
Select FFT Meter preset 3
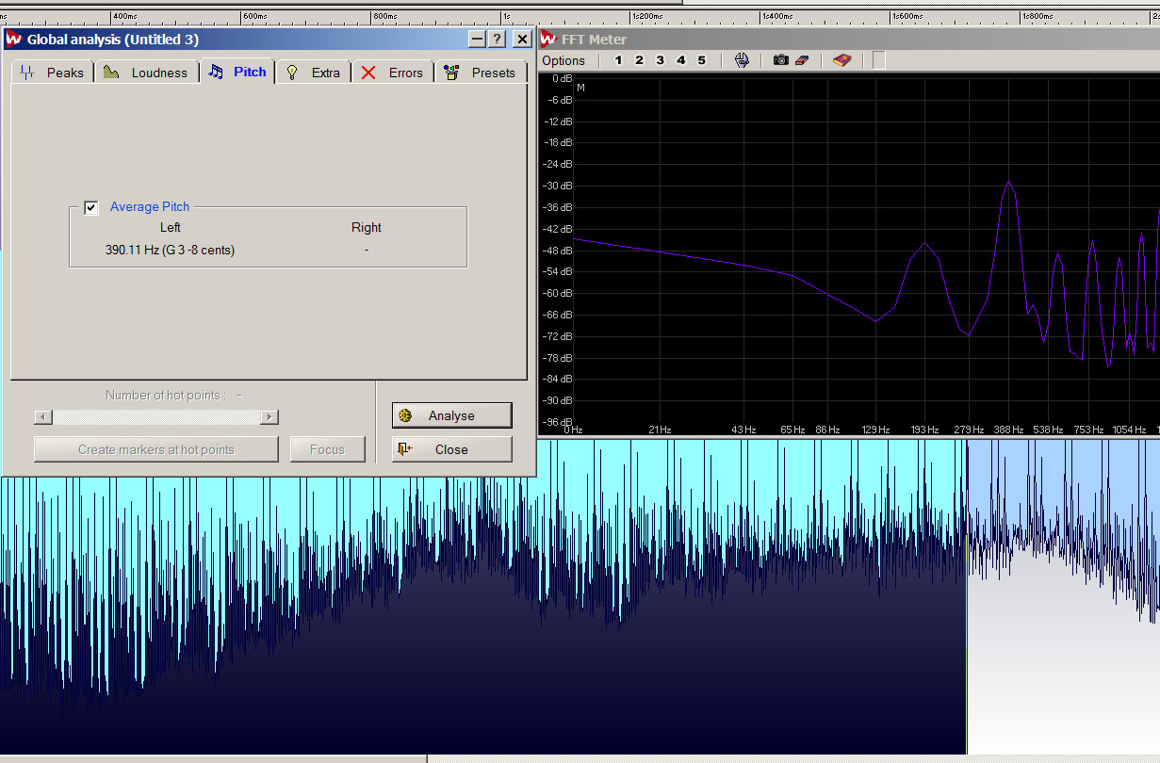(x=660, y=60)
